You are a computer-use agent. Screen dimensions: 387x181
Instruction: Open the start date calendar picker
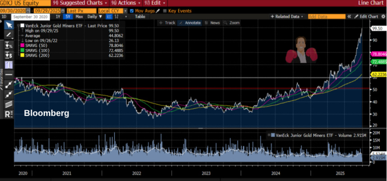point(28,11)
